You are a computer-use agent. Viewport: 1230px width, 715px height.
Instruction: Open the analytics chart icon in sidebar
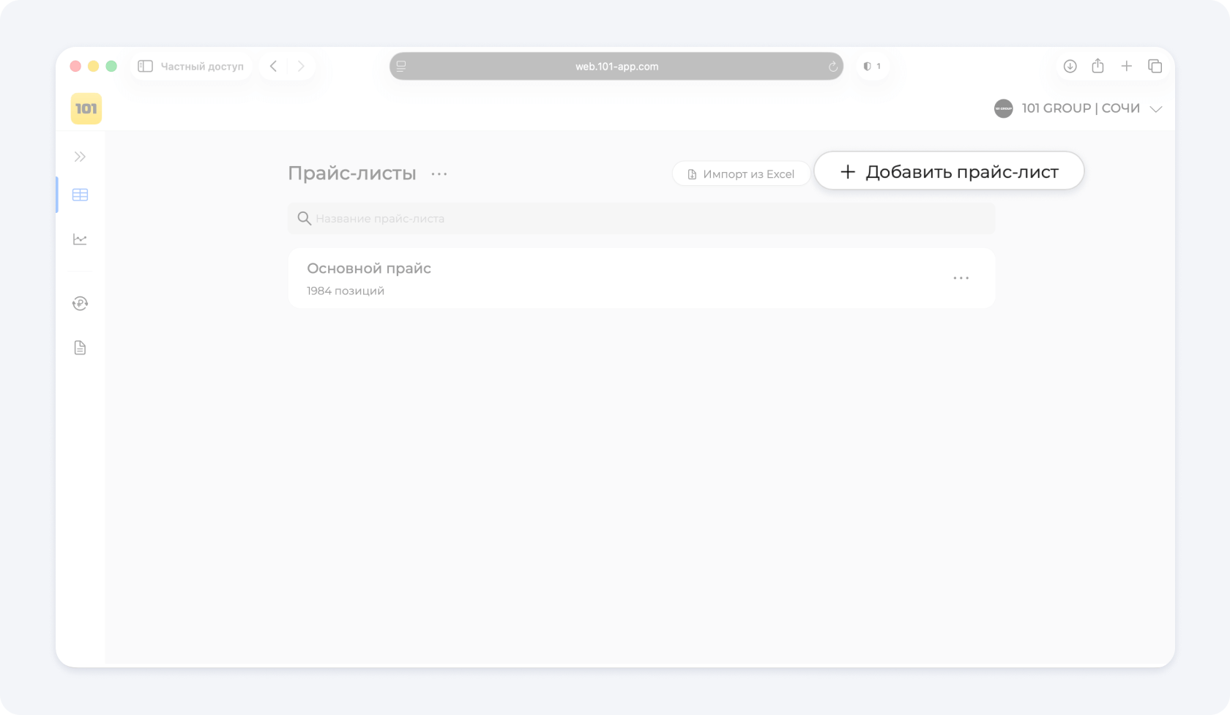coord(80,239)
